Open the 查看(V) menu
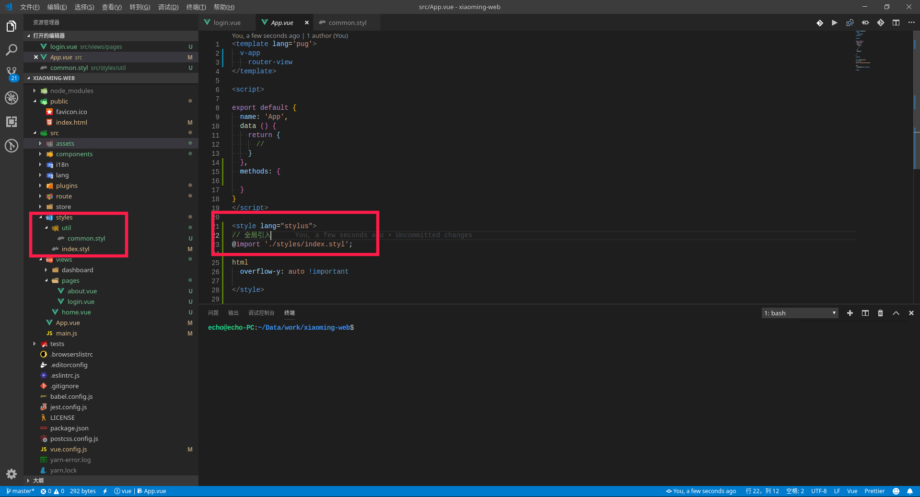Viewport: 920px width, 497px height. [x=112, y=7]
